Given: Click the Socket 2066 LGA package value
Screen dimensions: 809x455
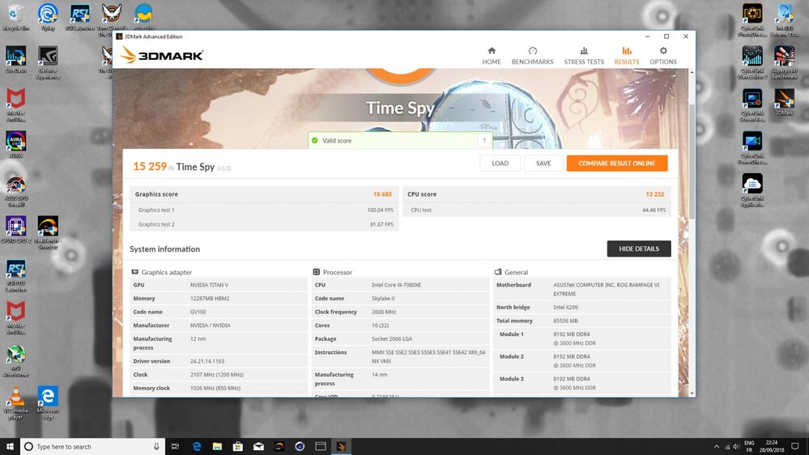Looking at the screenshot, I should [x=392, y=339].
